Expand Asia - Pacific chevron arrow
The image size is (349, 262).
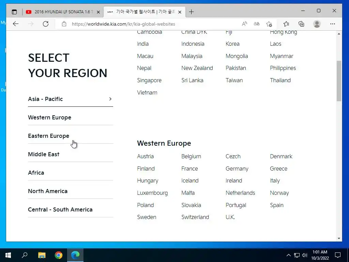110,99
